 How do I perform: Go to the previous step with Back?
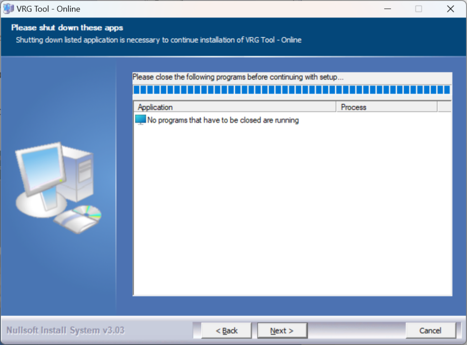227,330
